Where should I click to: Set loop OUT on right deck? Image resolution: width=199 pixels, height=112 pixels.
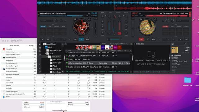[x=187, y=40]
